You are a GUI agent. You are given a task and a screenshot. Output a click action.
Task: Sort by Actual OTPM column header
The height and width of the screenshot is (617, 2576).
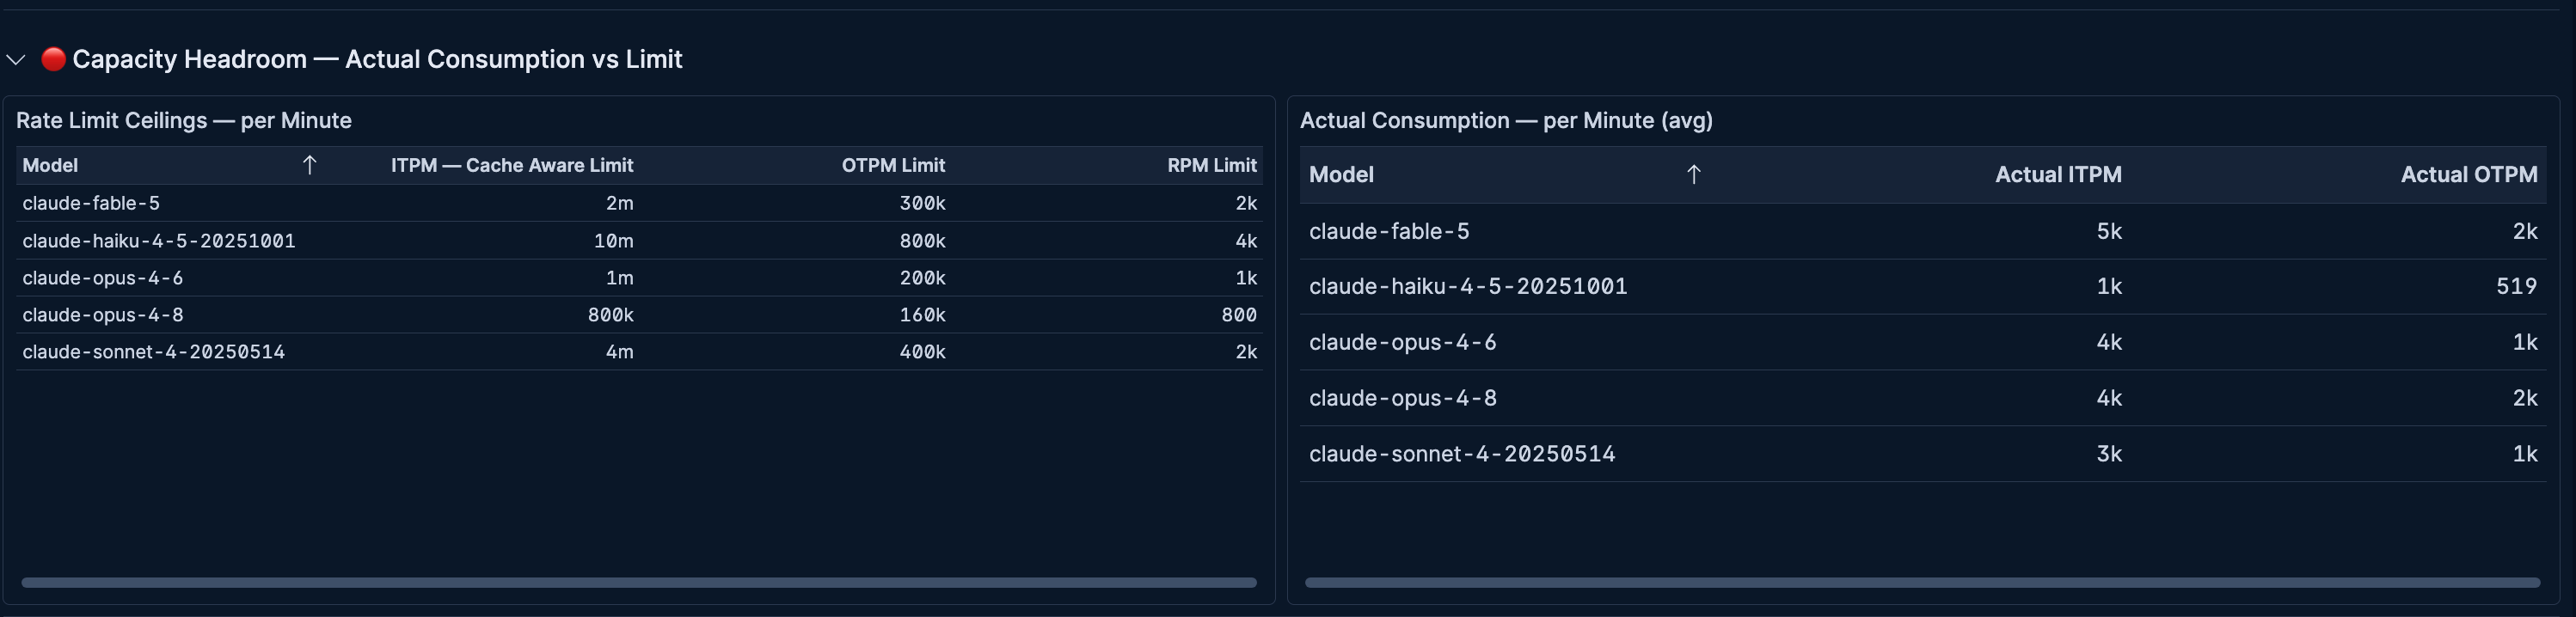coord(2468,175)
